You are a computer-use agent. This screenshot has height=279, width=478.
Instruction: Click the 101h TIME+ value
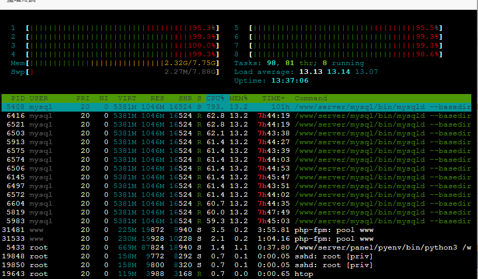pos(281,107)
